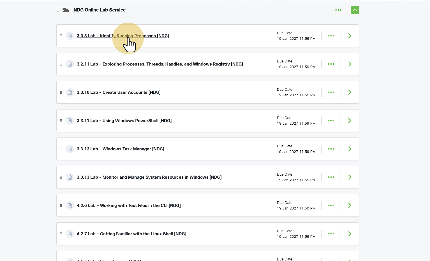
Task: Open 3.3.12 Lab Windows Task Manager
Action: (121, 149)
